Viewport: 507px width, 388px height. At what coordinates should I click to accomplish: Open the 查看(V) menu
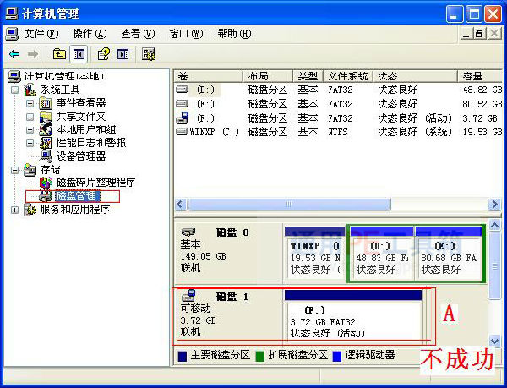point(138,34)
